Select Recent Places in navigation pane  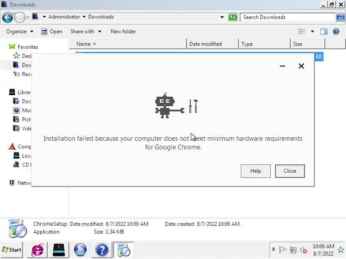(22, 74)
